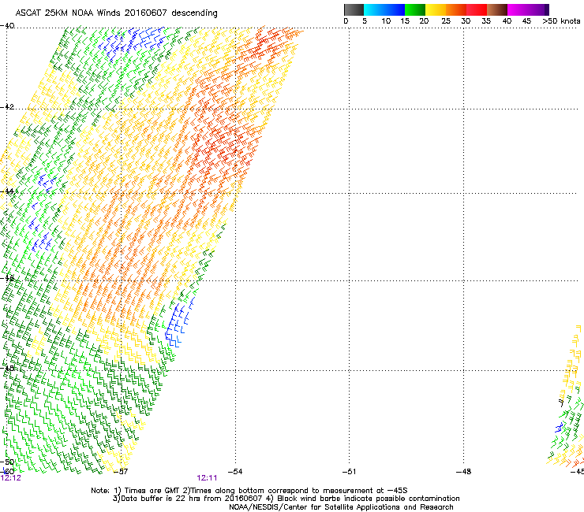Click the gray 0-5 knots color segment

(x=354, y=9)
